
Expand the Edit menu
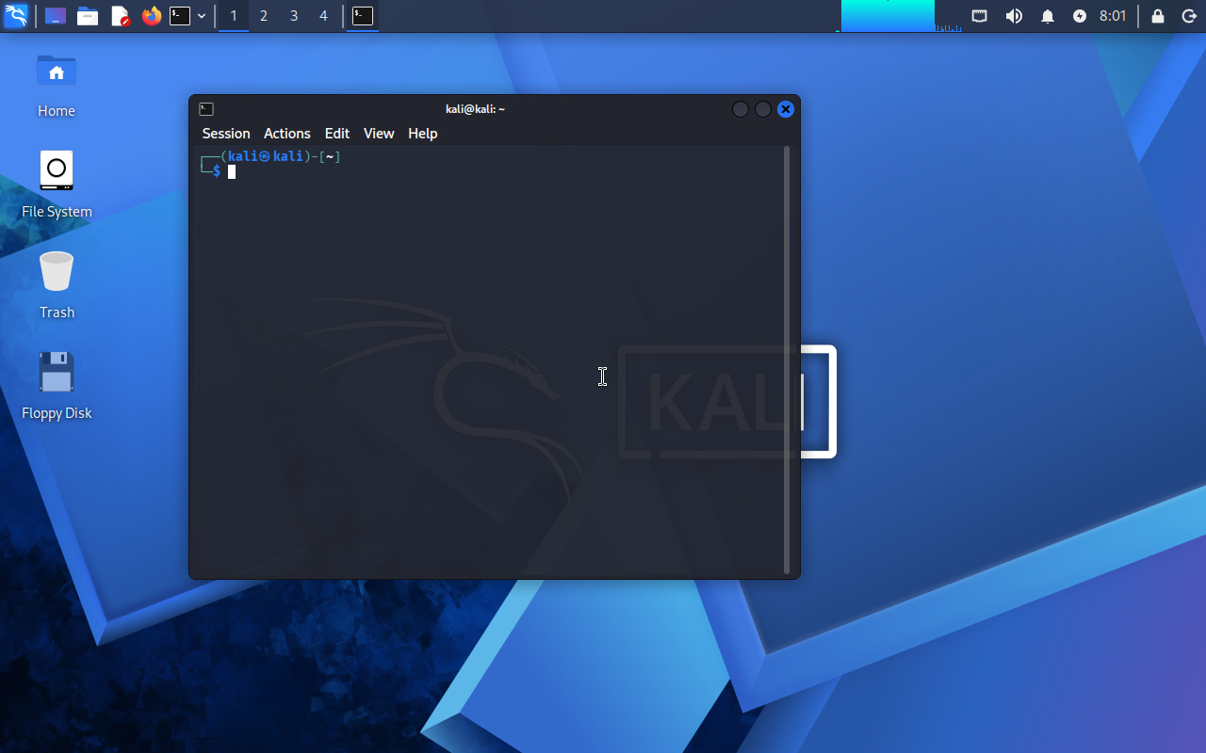(336, 134)
